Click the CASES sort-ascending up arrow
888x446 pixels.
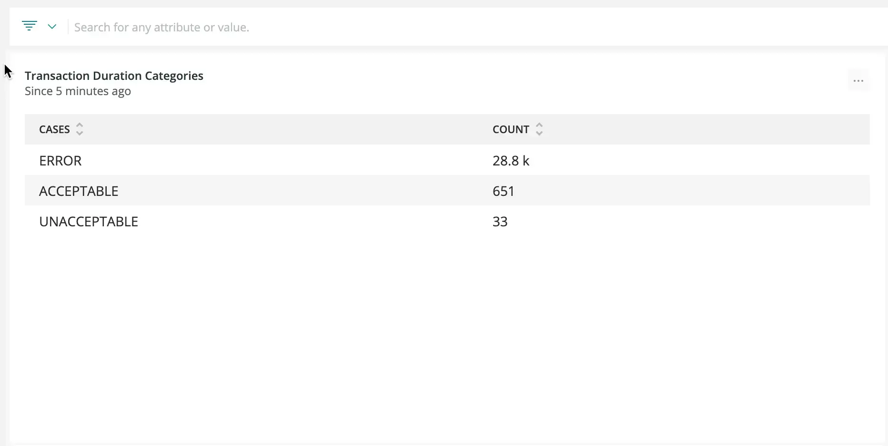[80, 125]
